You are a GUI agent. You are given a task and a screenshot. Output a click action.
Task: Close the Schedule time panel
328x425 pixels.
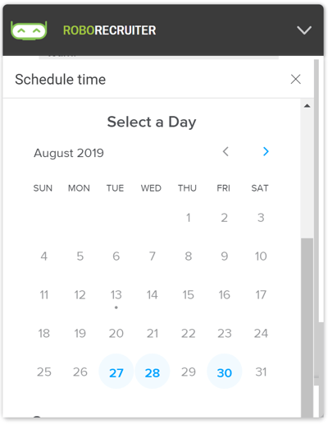point(295,80)
